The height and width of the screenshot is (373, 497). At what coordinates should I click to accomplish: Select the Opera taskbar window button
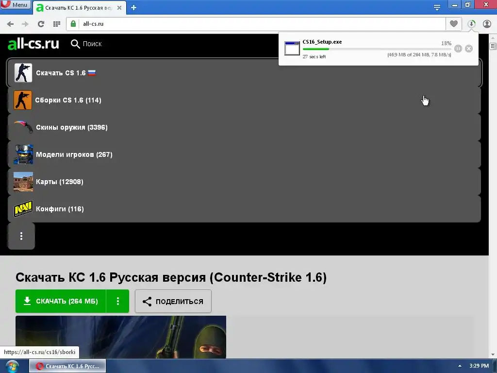click(x=67, y=366)
